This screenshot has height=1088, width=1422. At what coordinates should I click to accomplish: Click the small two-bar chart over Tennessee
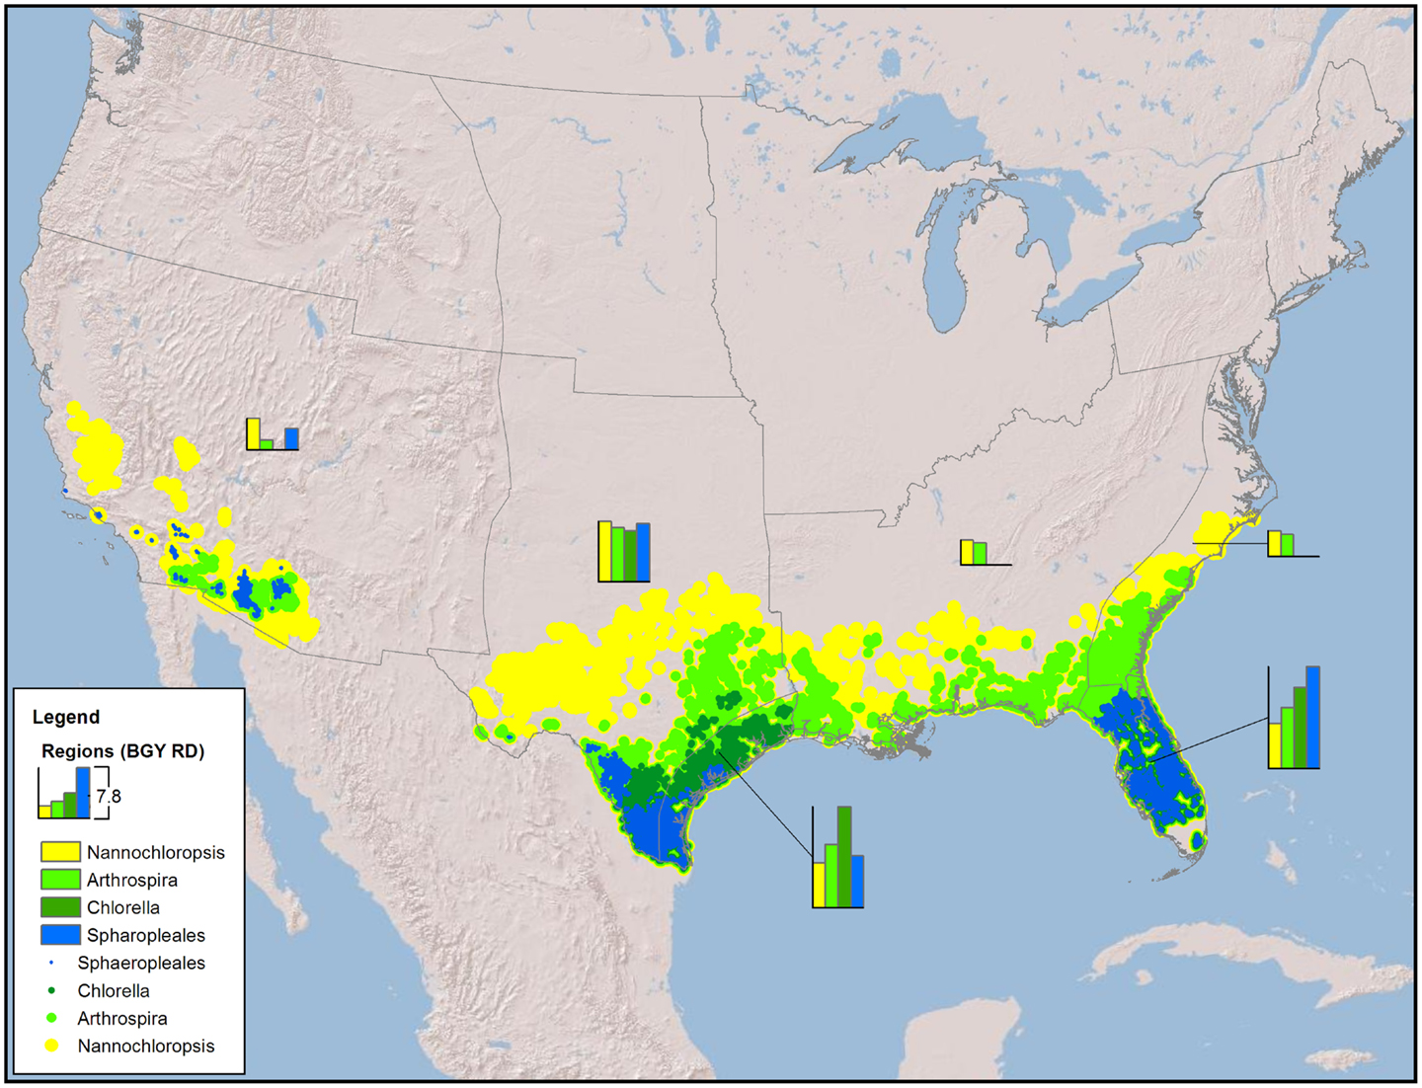(986, 553)
